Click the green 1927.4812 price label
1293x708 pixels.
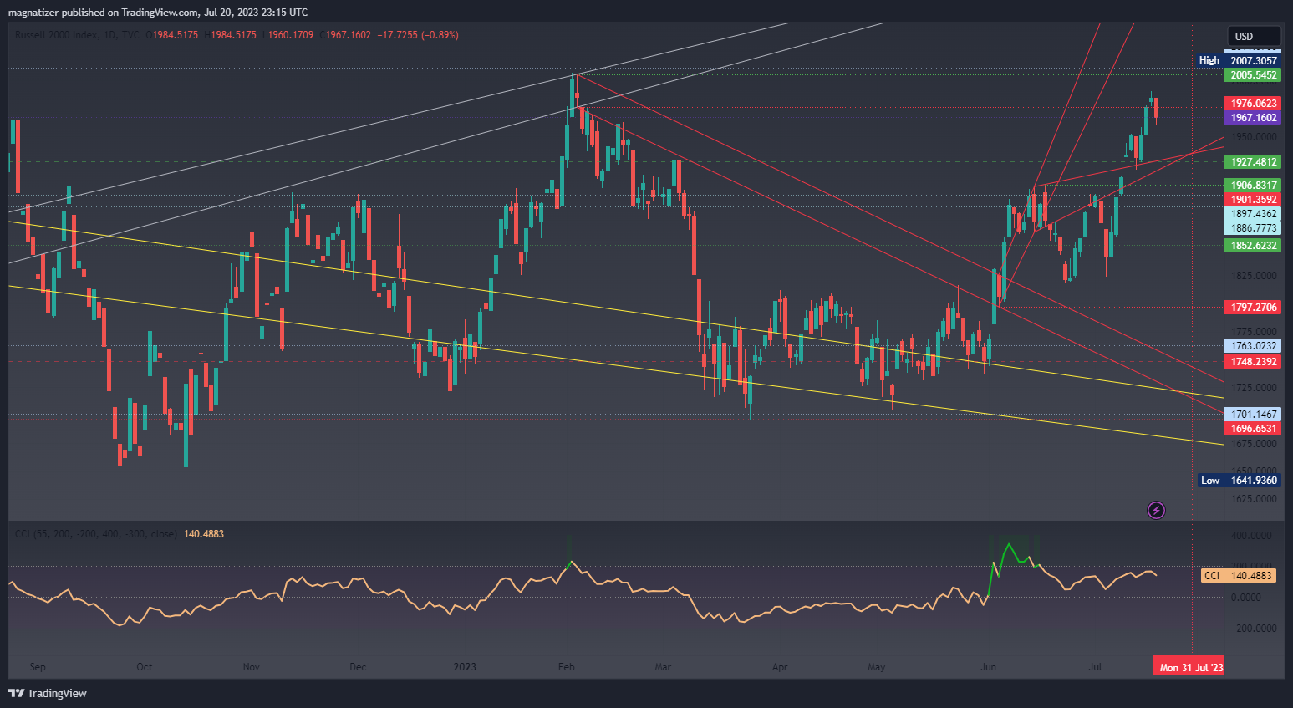(1253, 162)
